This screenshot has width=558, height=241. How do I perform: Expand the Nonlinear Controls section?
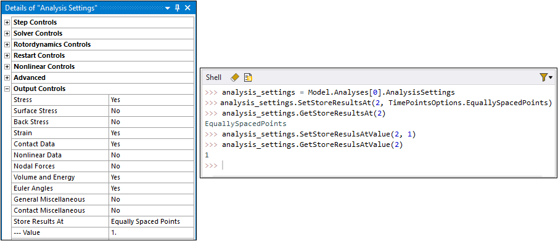(7, 66)
